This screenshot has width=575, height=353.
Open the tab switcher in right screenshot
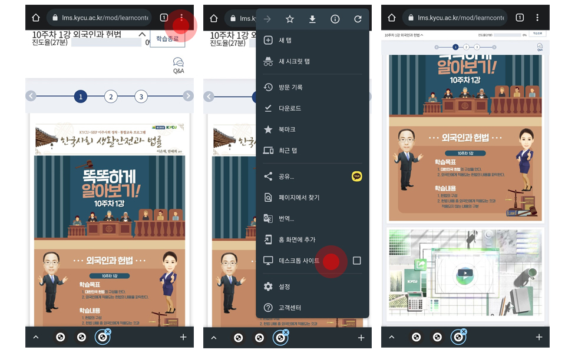pos(520,18)
